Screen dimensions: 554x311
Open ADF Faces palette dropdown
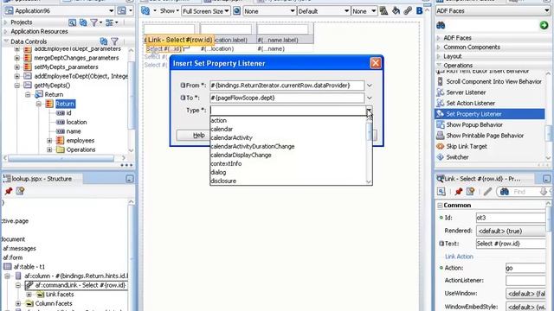(x=547, y=11)
